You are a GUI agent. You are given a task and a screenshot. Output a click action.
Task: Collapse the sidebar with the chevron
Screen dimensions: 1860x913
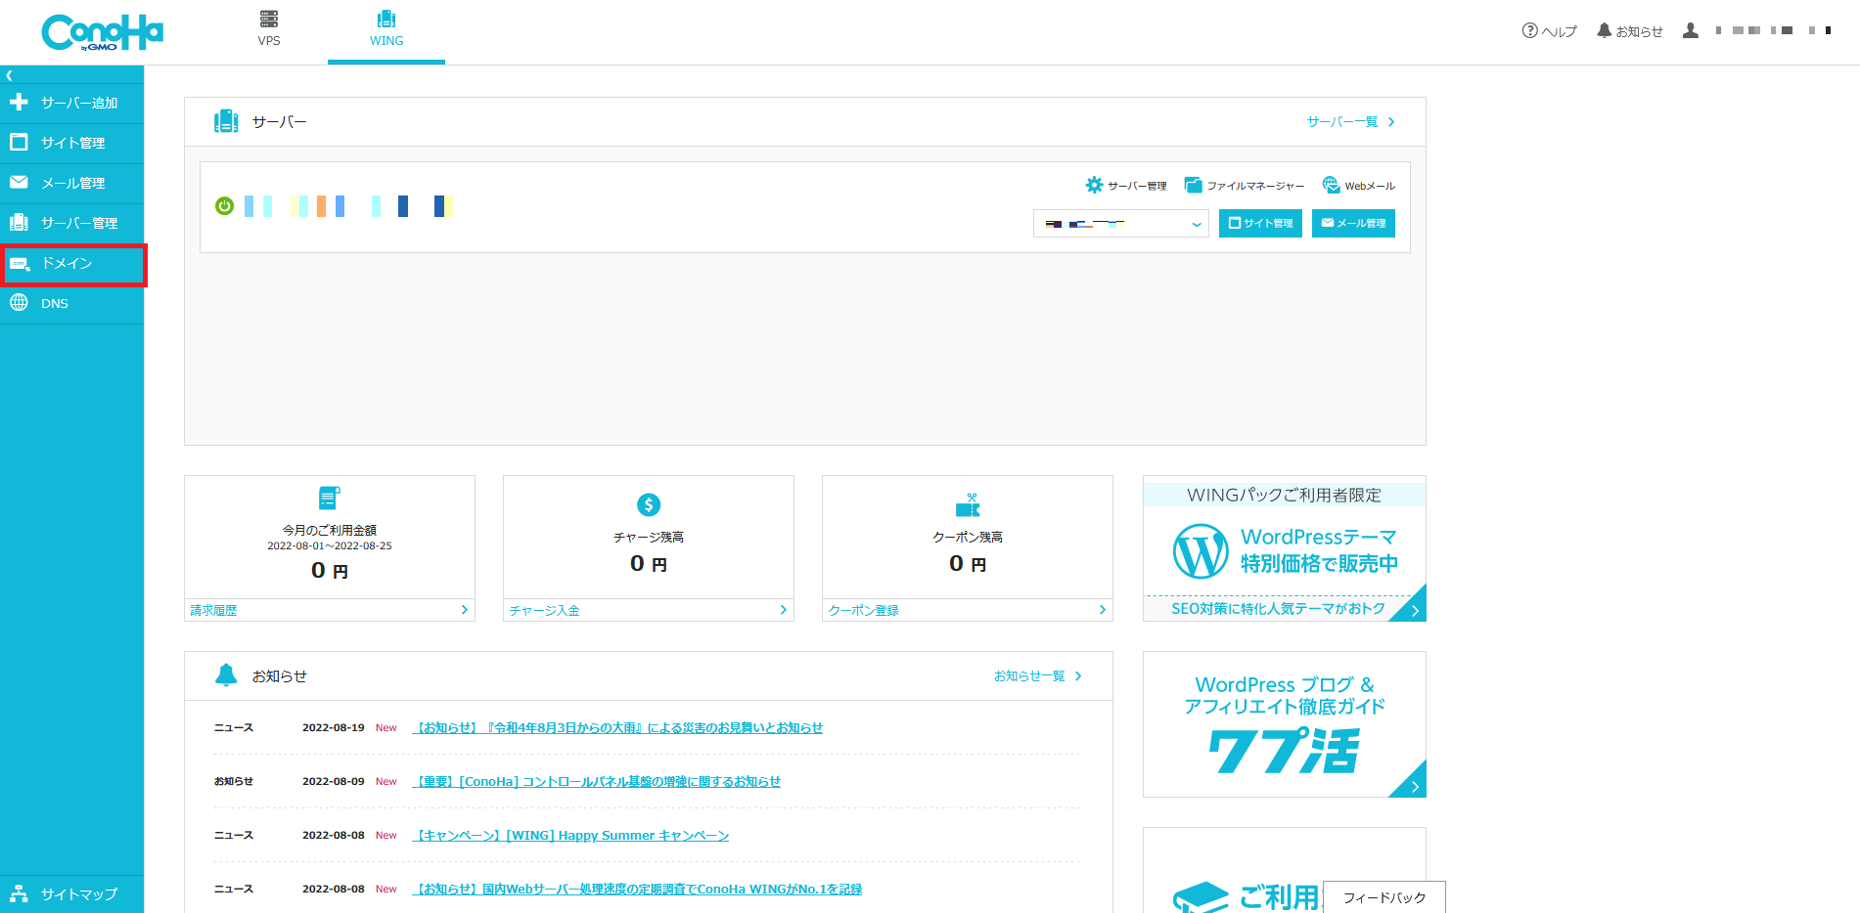(9, 75)
